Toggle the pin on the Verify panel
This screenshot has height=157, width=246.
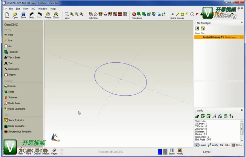[x=242, y=111]
